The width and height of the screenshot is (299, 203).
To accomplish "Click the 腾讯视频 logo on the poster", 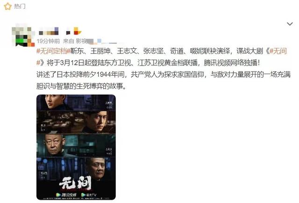I will pos(66,195).
